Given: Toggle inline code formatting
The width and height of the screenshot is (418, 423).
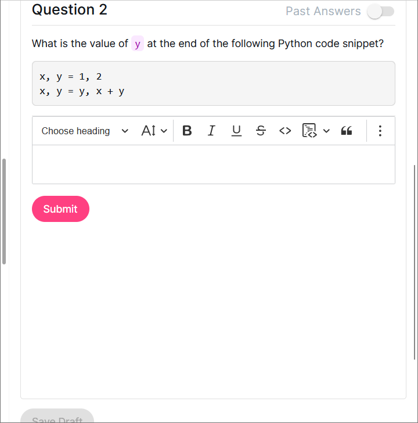Looking at the screenshot, I should [285, 131].
